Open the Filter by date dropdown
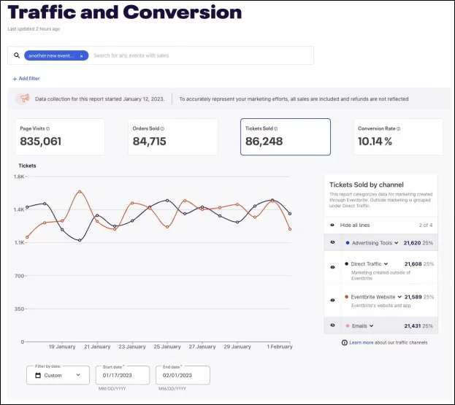The image size is (455, 405). tap(58, 375)
